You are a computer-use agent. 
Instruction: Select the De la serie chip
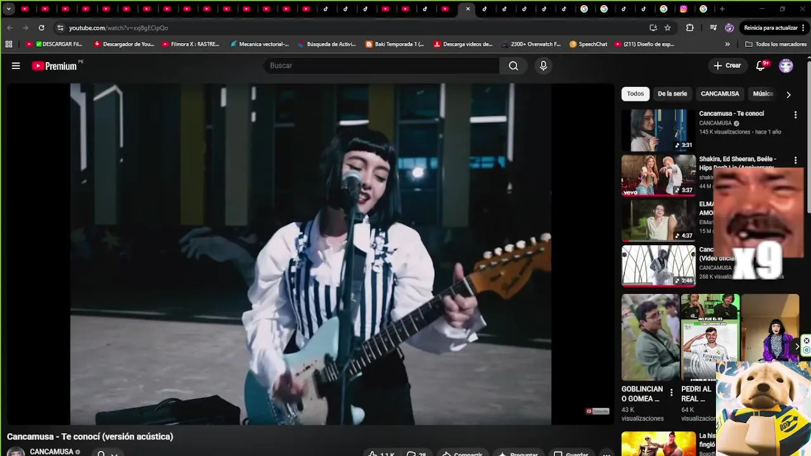pos(672,94)
